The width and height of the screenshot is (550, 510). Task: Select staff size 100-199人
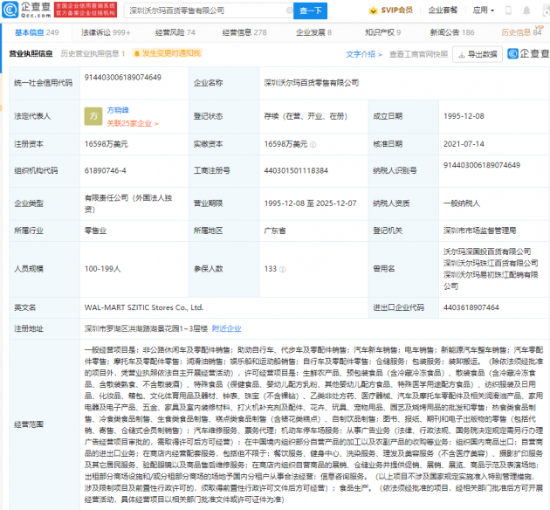(x=102, y=269)
